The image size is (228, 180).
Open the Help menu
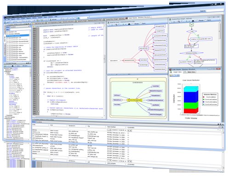click(56, 16)
